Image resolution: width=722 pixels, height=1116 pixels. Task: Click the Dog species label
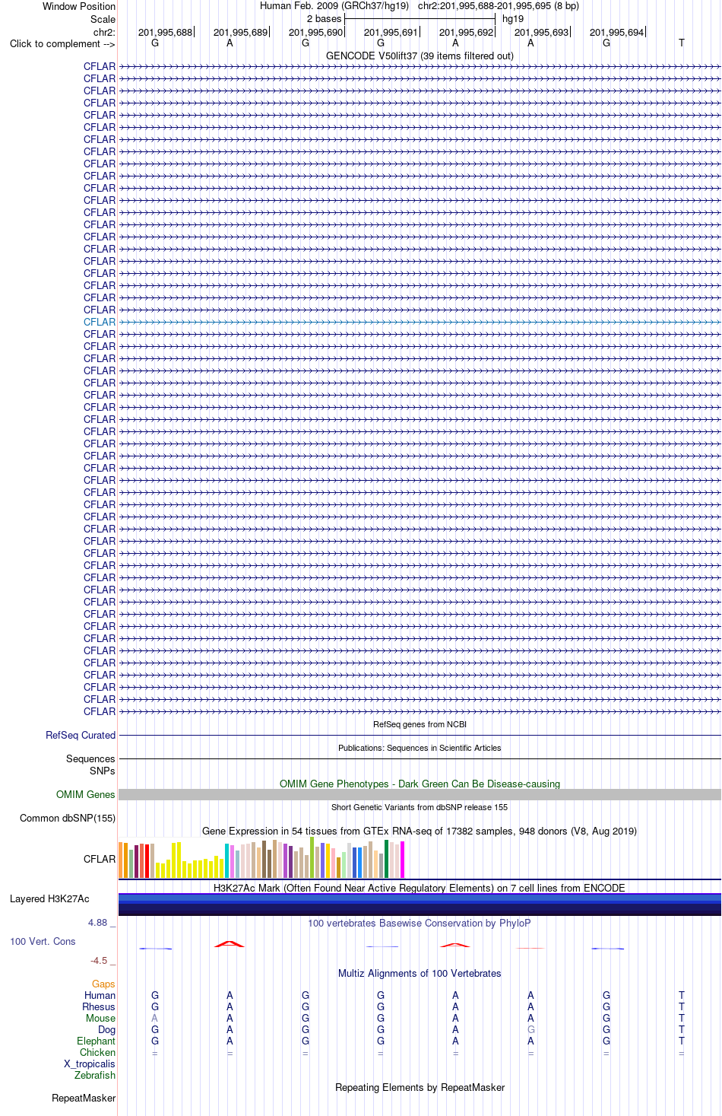(107, 1029)
